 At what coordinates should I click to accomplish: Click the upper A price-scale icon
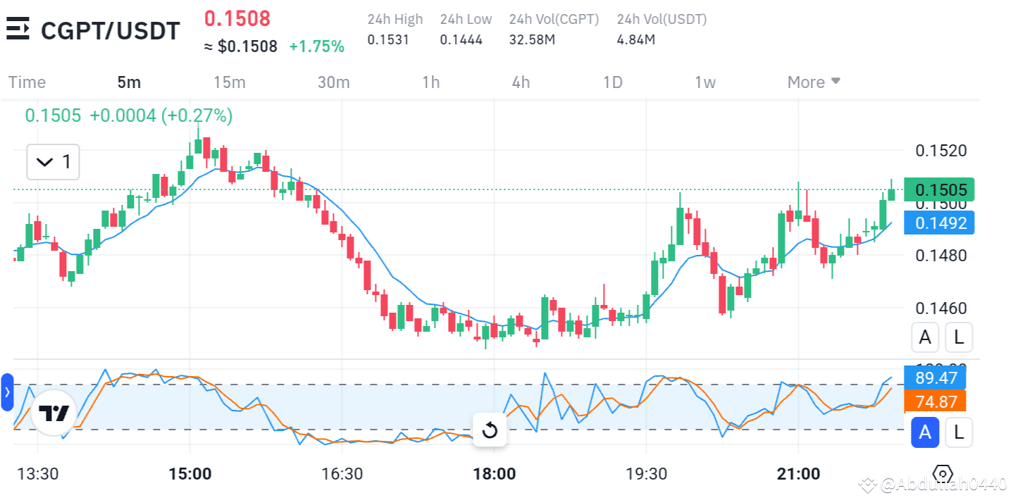click(925, 337)
